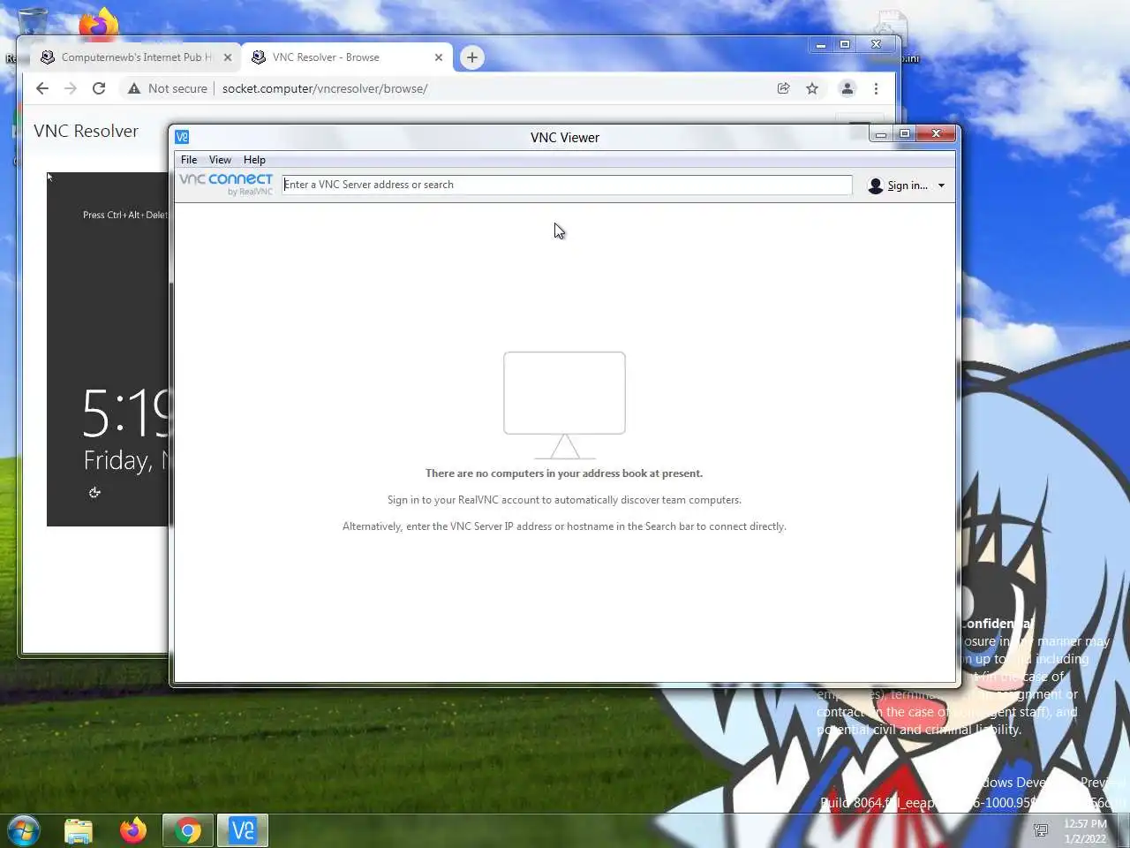This screenshot has height=848, width=1130.
Task: Close the Computernewb's Internet Pub tab
Action: (228, 57)
